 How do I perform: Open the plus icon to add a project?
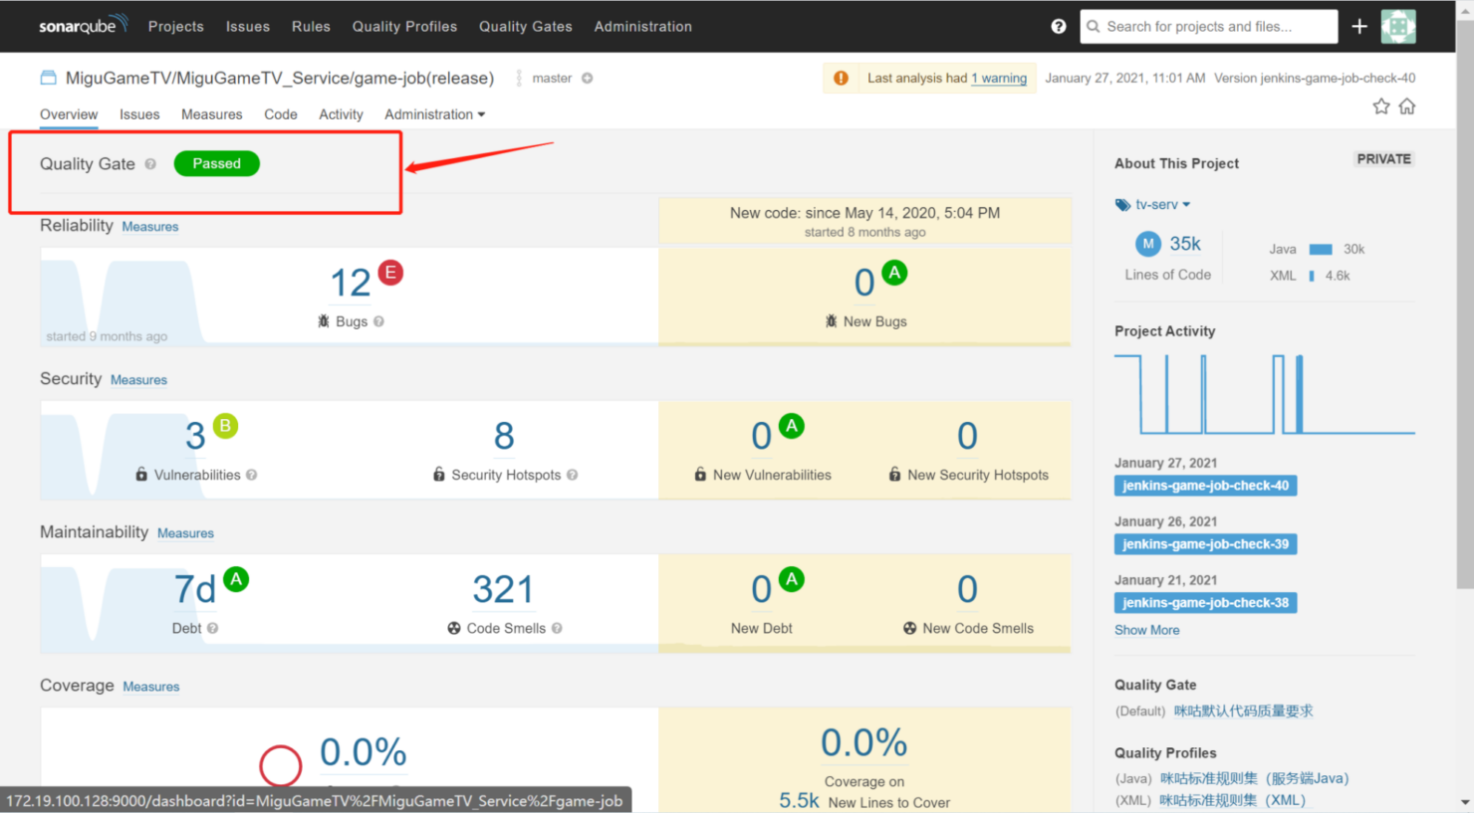[x=1359, y=26]
